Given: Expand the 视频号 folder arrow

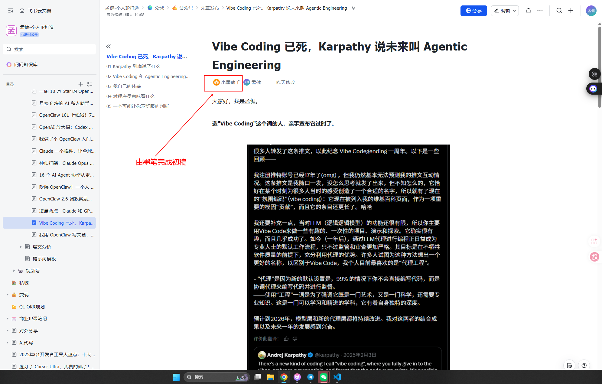Looking at the screenshot, I should click(14, 271).
